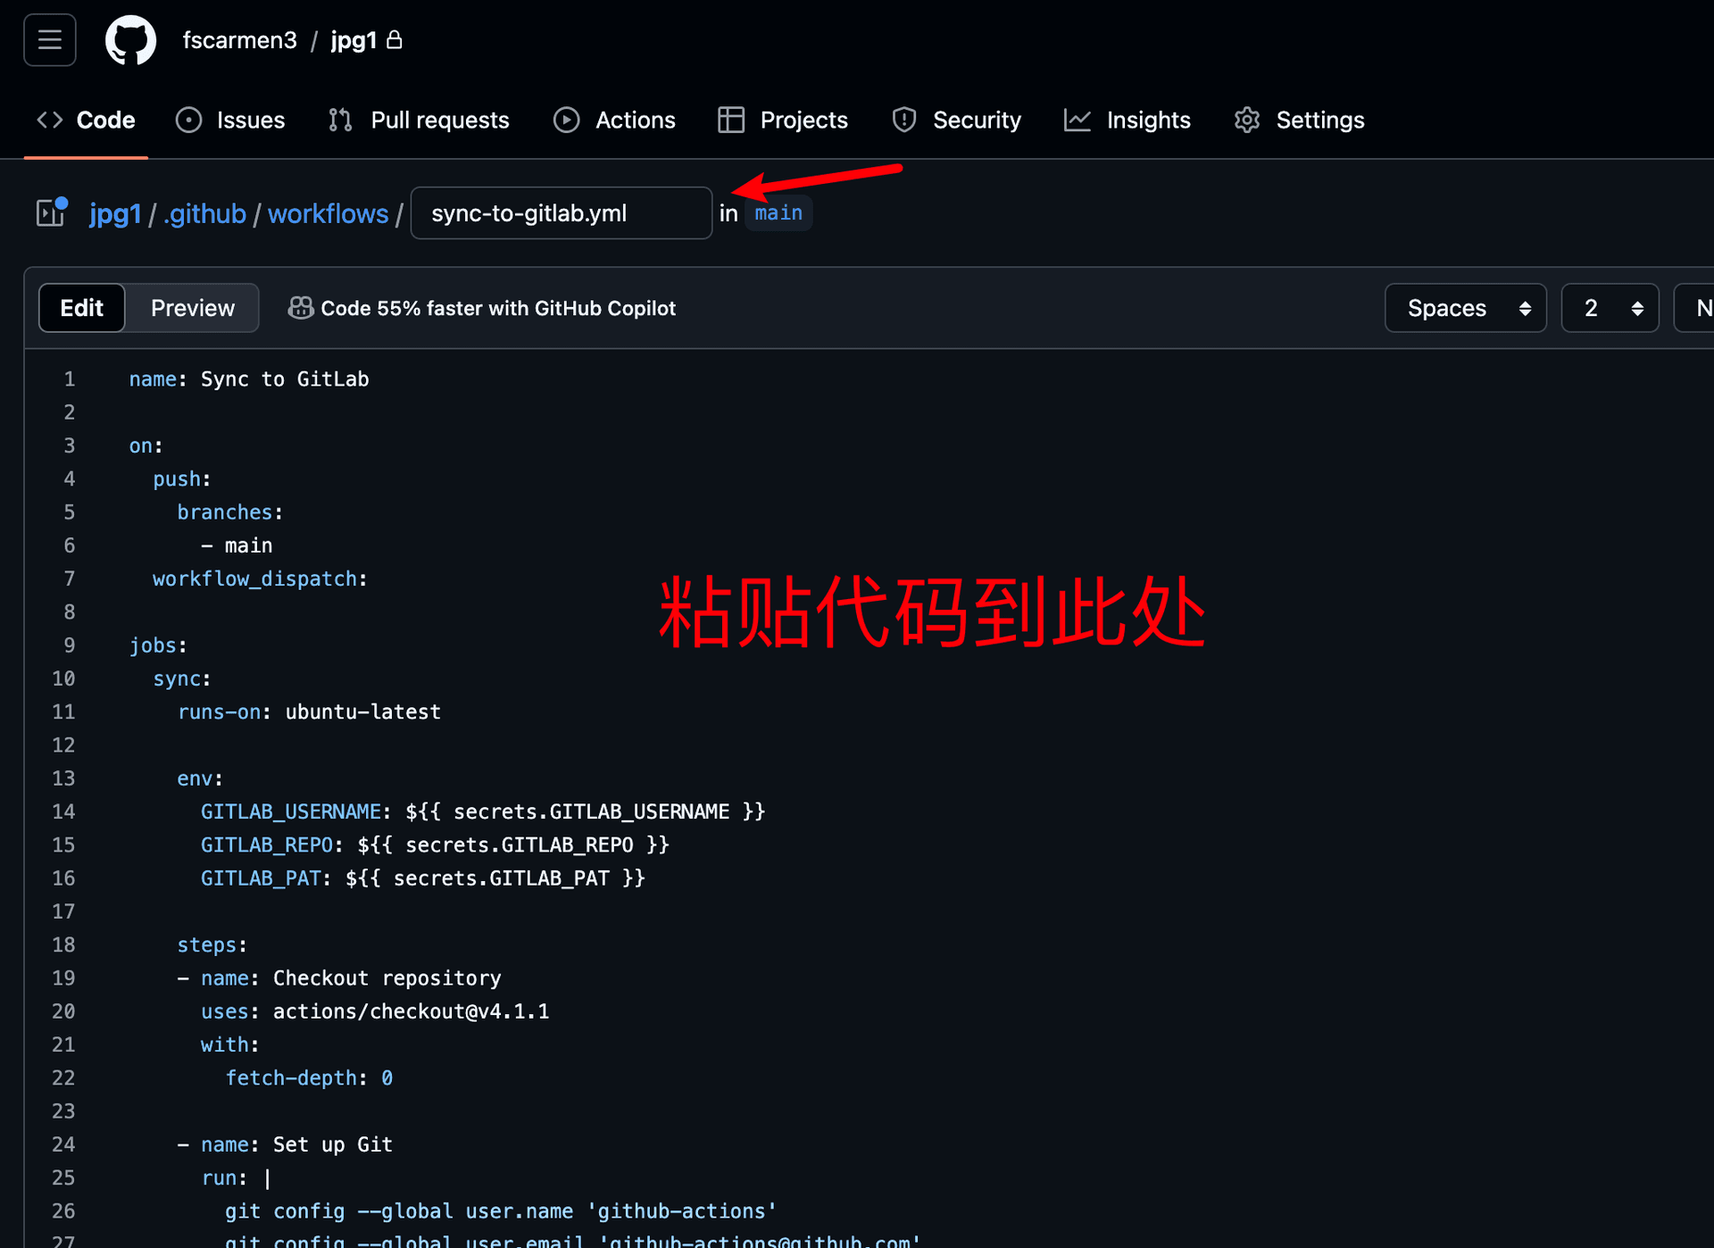The image size is (1714, 1248).
Task: Click the Security shield icon
Action: (x=904, y=120)
